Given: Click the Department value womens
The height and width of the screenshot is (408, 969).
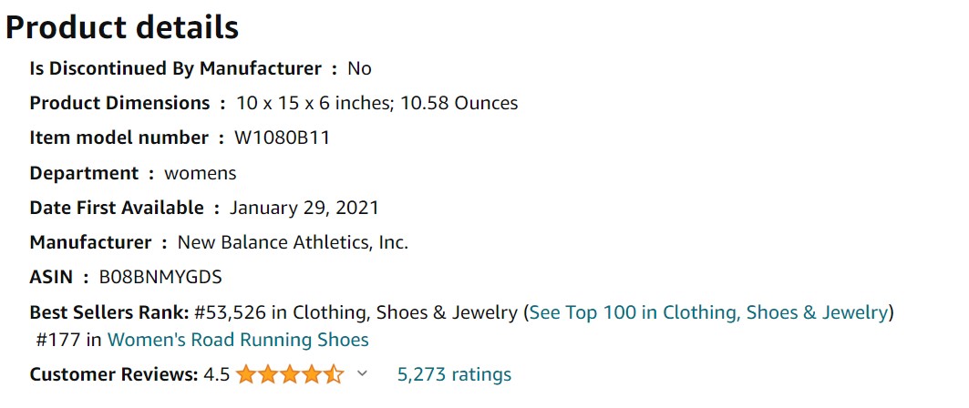Looking at the screenshot, I should 201,173.
